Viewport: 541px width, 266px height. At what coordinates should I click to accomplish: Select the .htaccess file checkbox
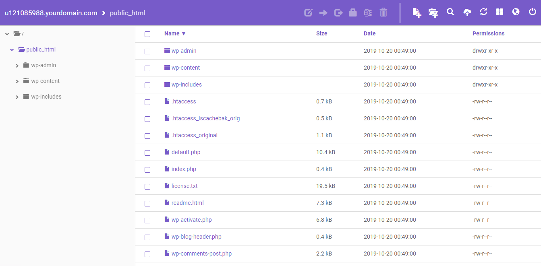pos(147,102)
